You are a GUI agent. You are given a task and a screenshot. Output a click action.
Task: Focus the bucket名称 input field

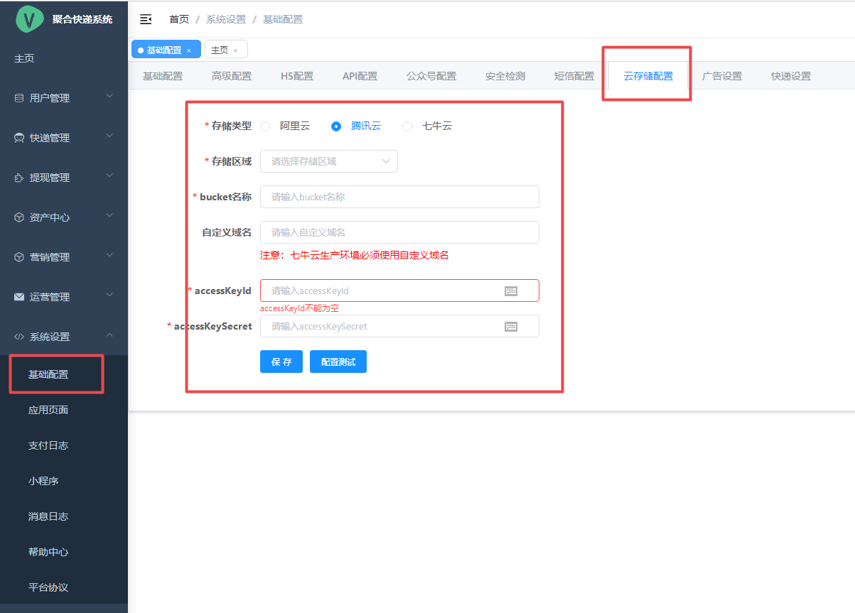click(x=399, y=197)
